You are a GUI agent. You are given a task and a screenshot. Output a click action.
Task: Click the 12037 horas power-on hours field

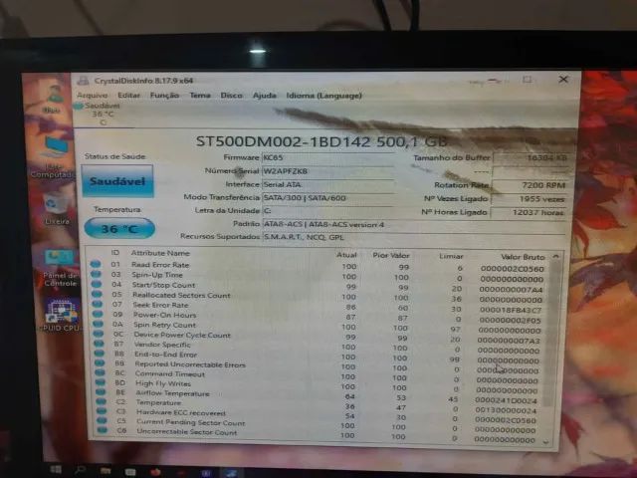(x=529, y=212)
